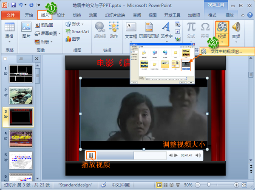Image resolution: width=255 pixels, height=190 pixels.
Task: Click the spell check icon in status bar
Action: [x=103, y=185]
